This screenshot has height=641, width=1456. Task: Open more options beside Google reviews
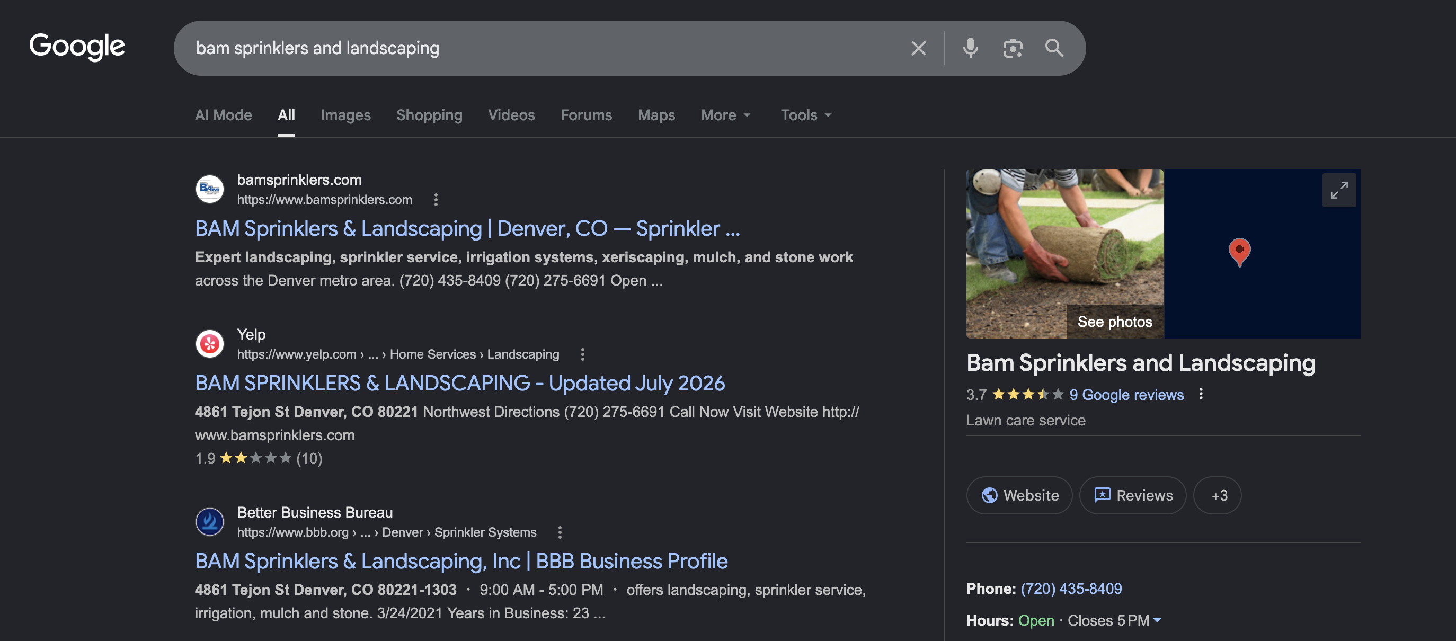click(x=1201, y=394)
